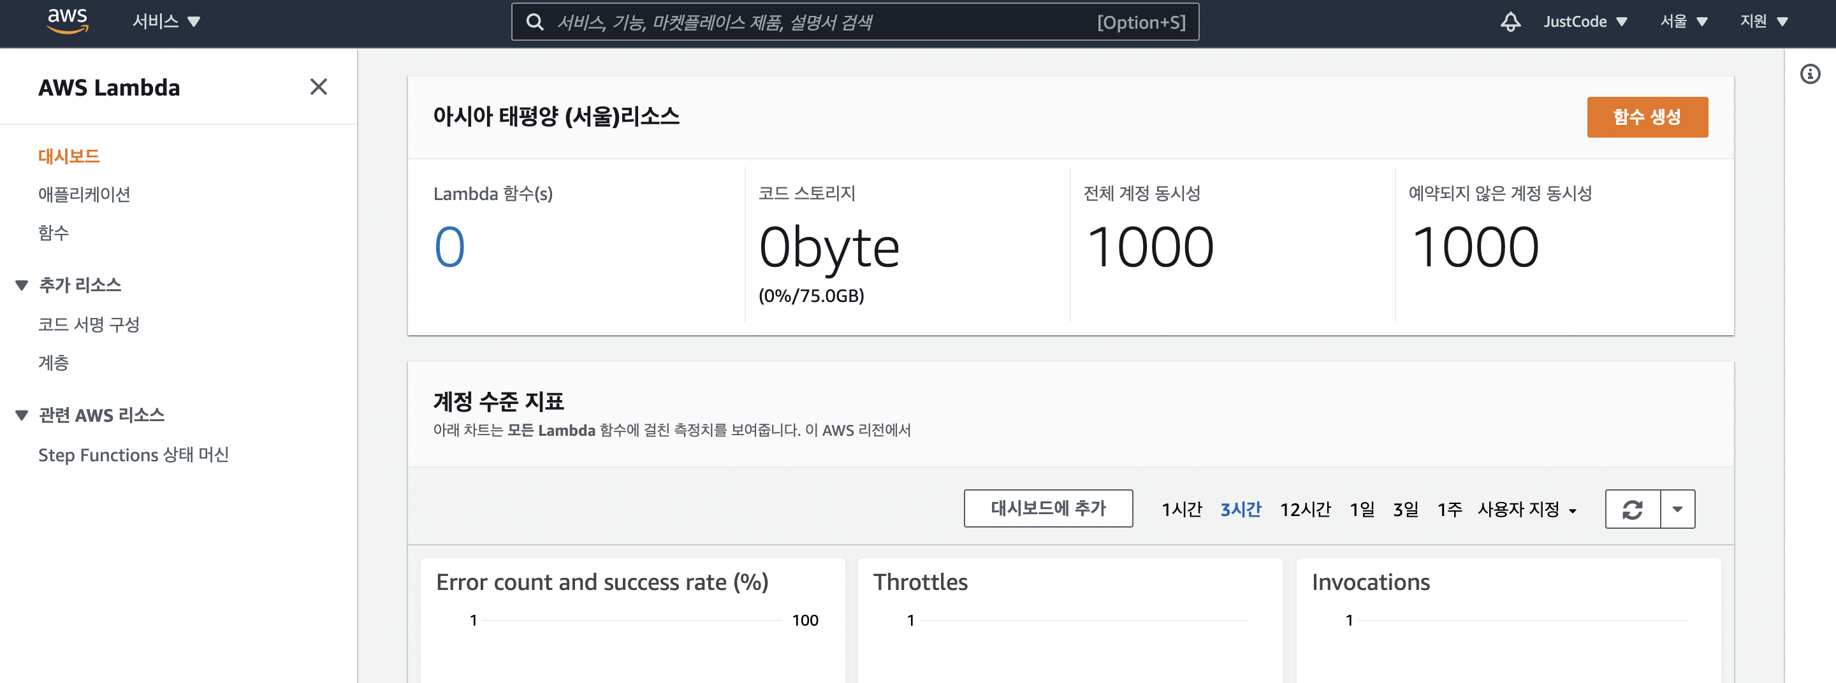The height and width of the screenshot is (683, 1836).
Task: Click the (0%/75.0GB) storage usage text
Action: [x=811, y=295]
